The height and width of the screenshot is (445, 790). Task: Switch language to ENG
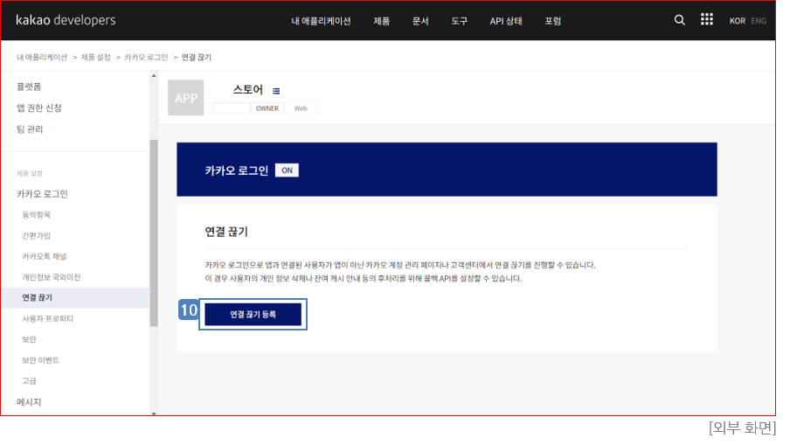click(759, 21)
